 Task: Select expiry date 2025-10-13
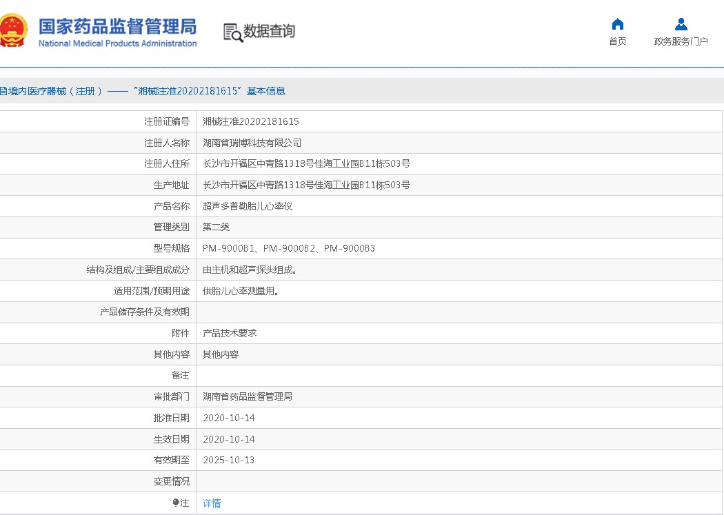coord(229,460)
